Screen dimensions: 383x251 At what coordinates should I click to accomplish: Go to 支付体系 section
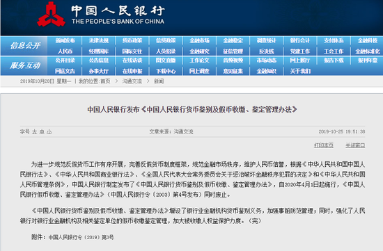tap(334, 40)
